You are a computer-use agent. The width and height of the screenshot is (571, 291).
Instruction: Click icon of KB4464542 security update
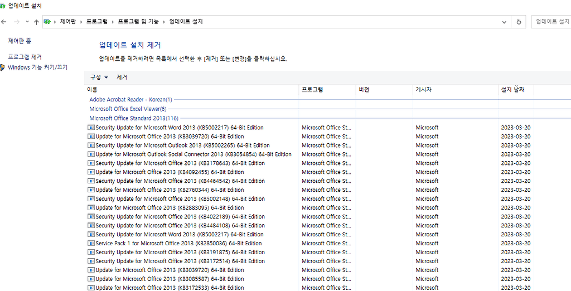pos(91,181)
